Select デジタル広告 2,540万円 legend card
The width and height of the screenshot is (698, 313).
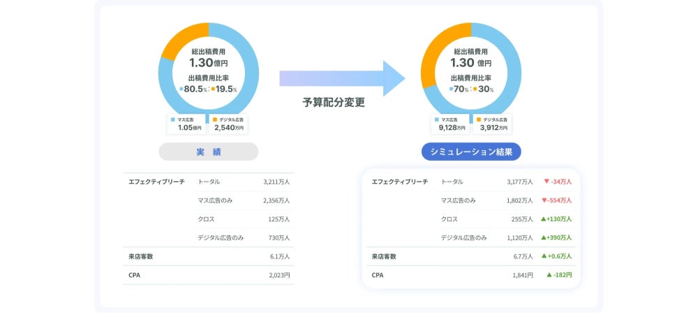[x=228, y=124]
